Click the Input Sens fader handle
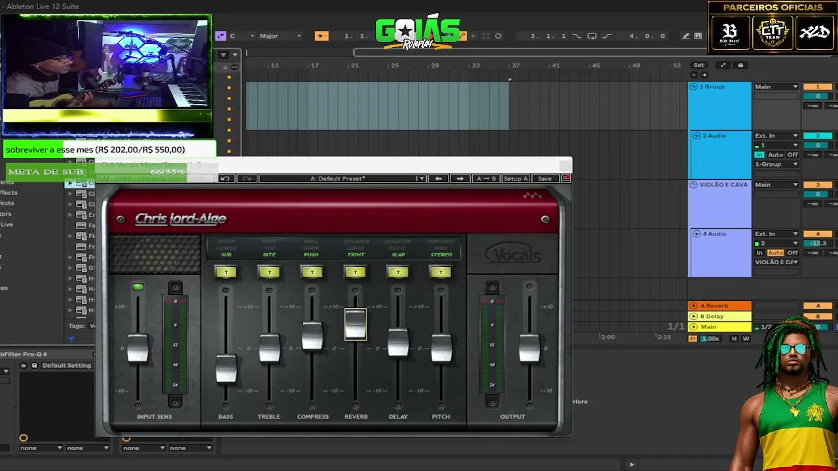Screen dimensions: 838x471 (x=137, y=347)
